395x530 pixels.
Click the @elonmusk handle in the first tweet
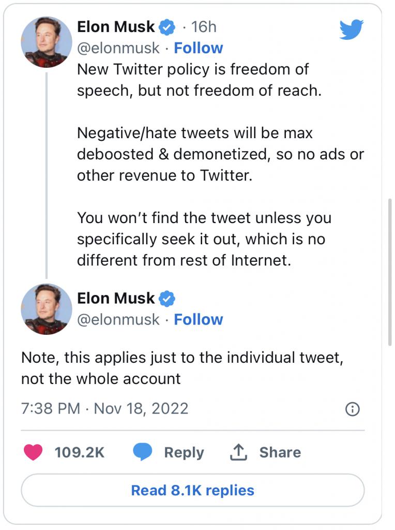pos(118,48)
